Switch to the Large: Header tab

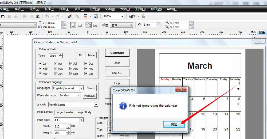pyautogui.click(x=65, y=112)
